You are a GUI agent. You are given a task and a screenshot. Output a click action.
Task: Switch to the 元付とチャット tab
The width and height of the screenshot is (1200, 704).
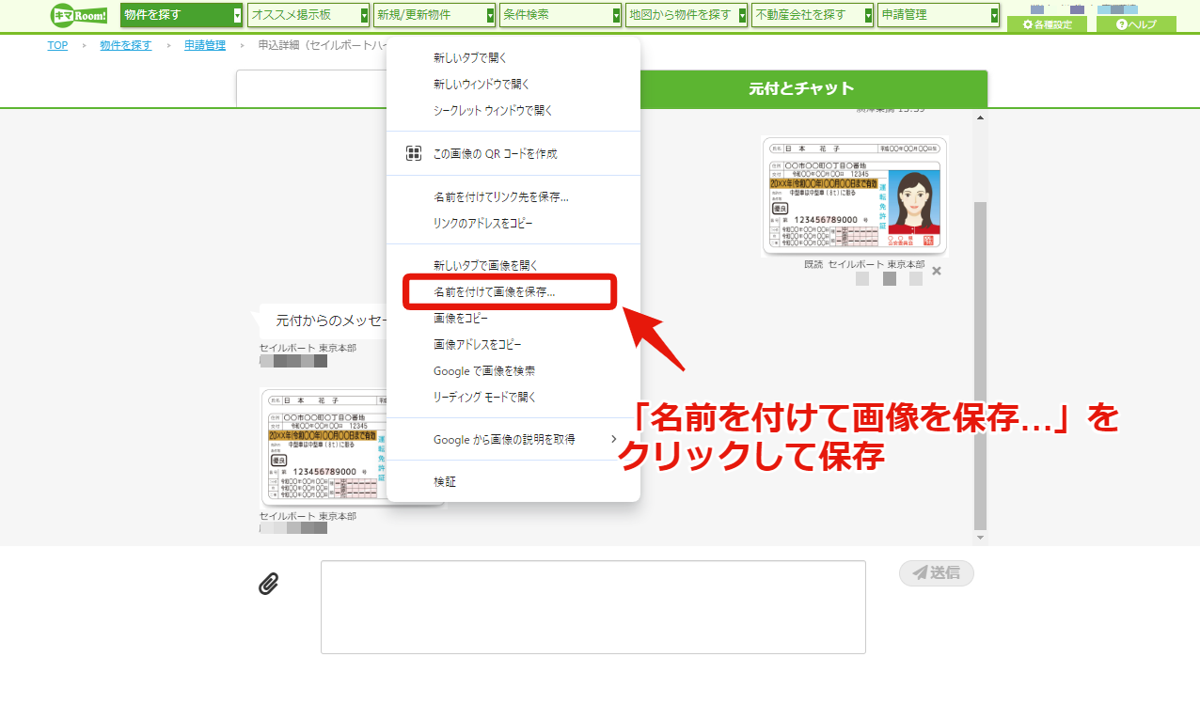tap(801, 89)
